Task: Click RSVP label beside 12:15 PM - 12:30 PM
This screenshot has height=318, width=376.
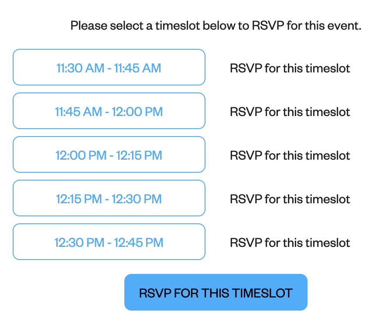Action: pos(290,199)
